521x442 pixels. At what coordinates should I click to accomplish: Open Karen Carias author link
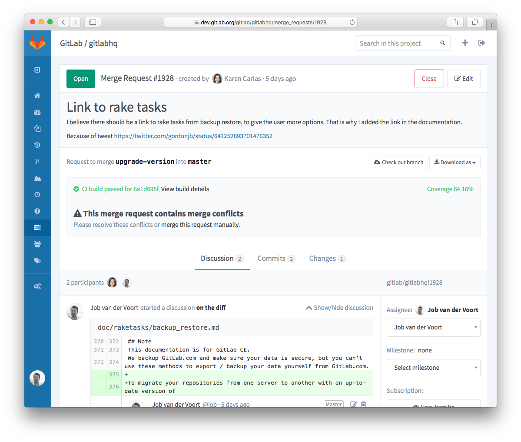tap(242, 79)
